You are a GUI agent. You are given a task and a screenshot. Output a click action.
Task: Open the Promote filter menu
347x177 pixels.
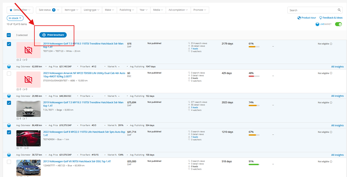click(x=200, y=10)
